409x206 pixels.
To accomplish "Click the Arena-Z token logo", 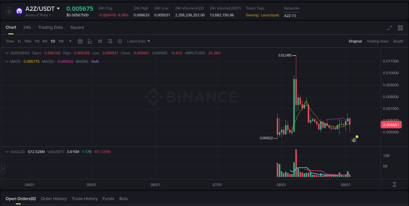I will click(19, 11).
